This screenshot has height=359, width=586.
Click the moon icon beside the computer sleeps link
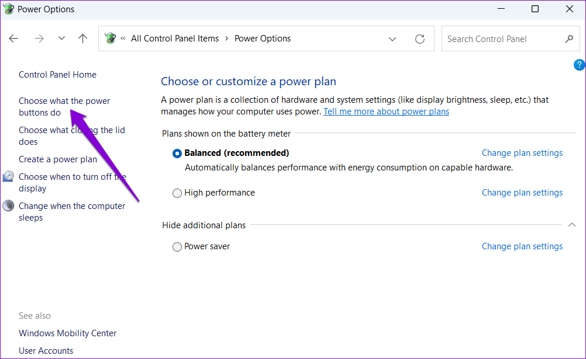9,206
